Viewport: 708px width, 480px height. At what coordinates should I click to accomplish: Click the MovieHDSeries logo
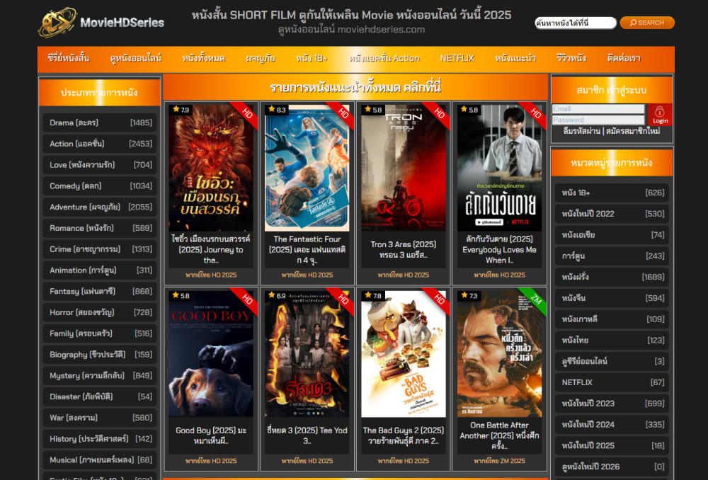(101, 23)
